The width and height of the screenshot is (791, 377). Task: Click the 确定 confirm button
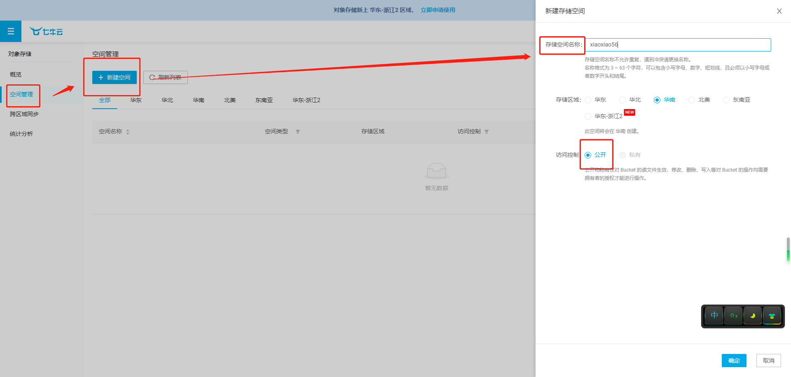click(x=734, y=361)
